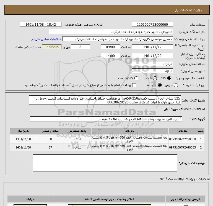Click the need date in row 1

pos(23,139)
